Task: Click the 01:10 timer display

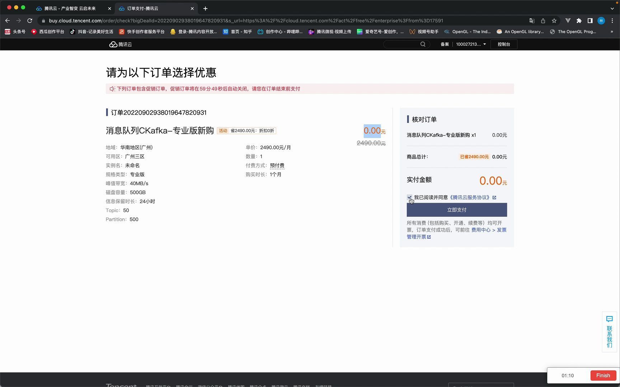Action: (568, 376)
